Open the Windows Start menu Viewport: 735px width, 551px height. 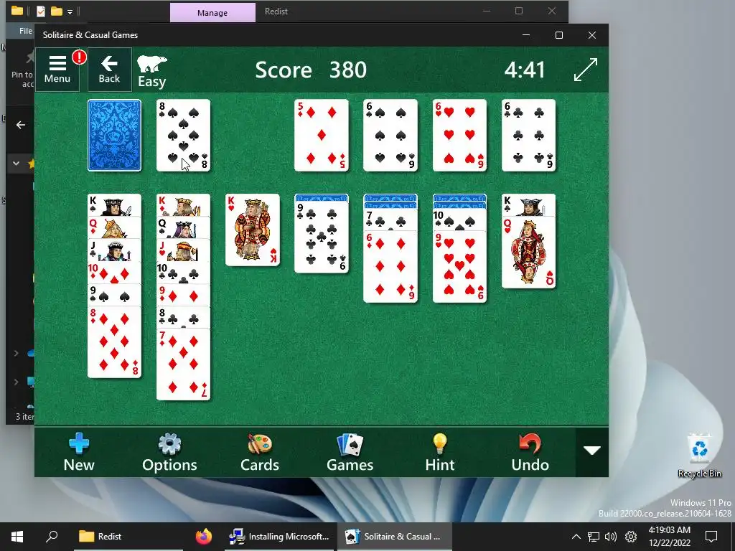click(x=17, y=537)
